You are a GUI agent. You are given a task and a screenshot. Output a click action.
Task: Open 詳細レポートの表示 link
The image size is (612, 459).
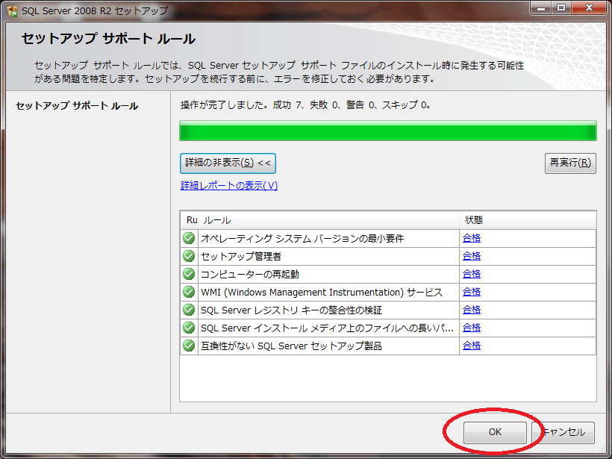tap(227, 185)
